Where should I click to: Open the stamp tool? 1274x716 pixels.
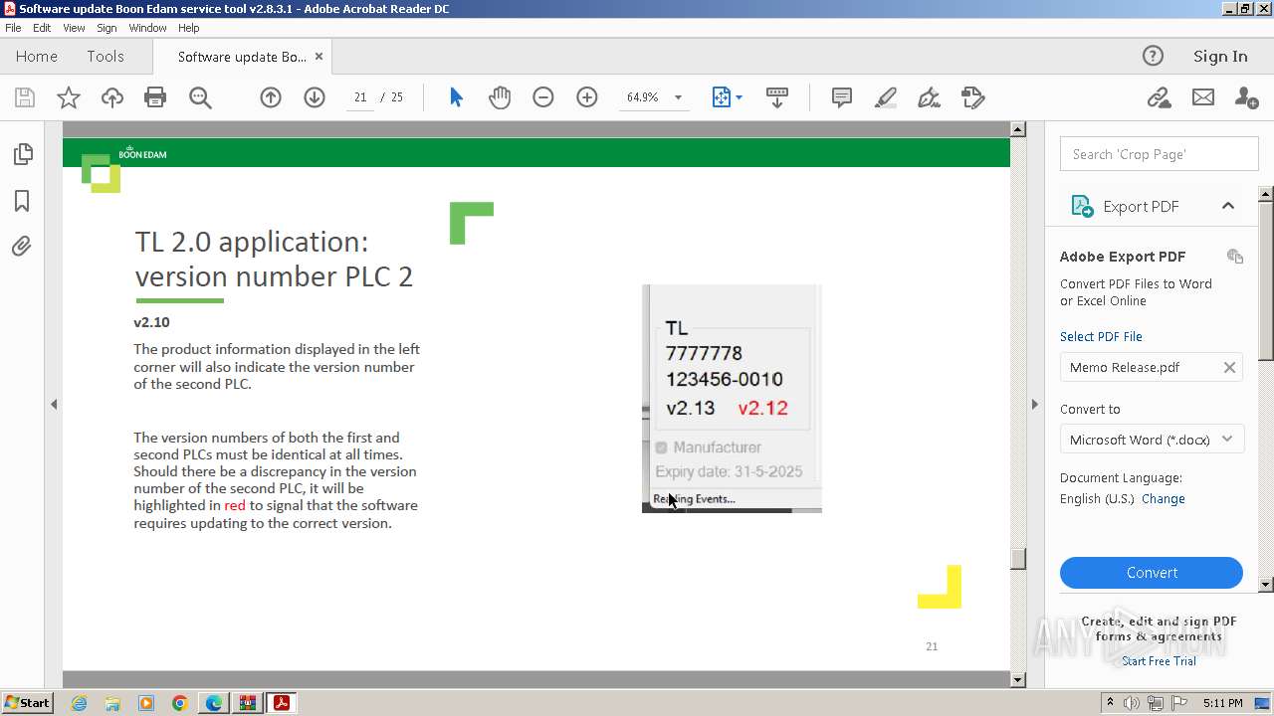972,97
